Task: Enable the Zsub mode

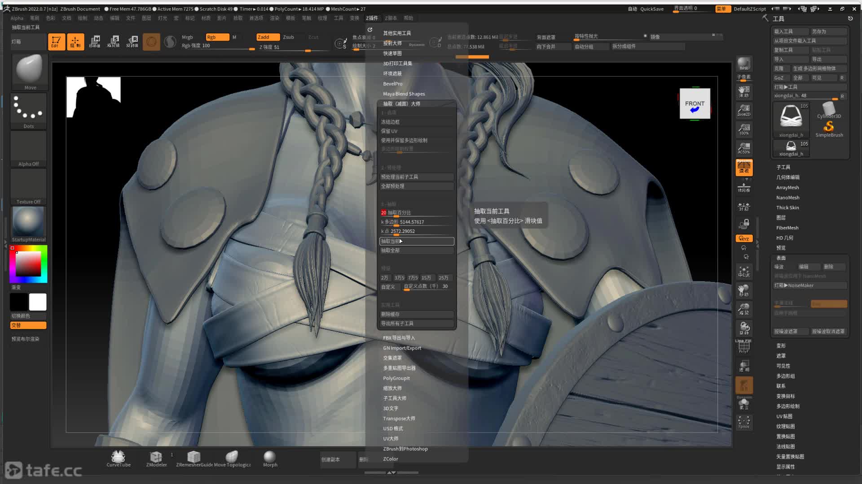Action: point(288,37)
